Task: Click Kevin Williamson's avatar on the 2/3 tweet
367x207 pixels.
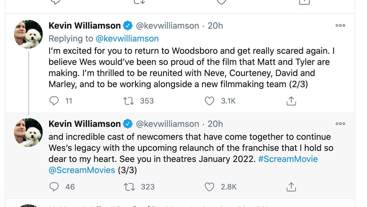Action: [28, 34]
